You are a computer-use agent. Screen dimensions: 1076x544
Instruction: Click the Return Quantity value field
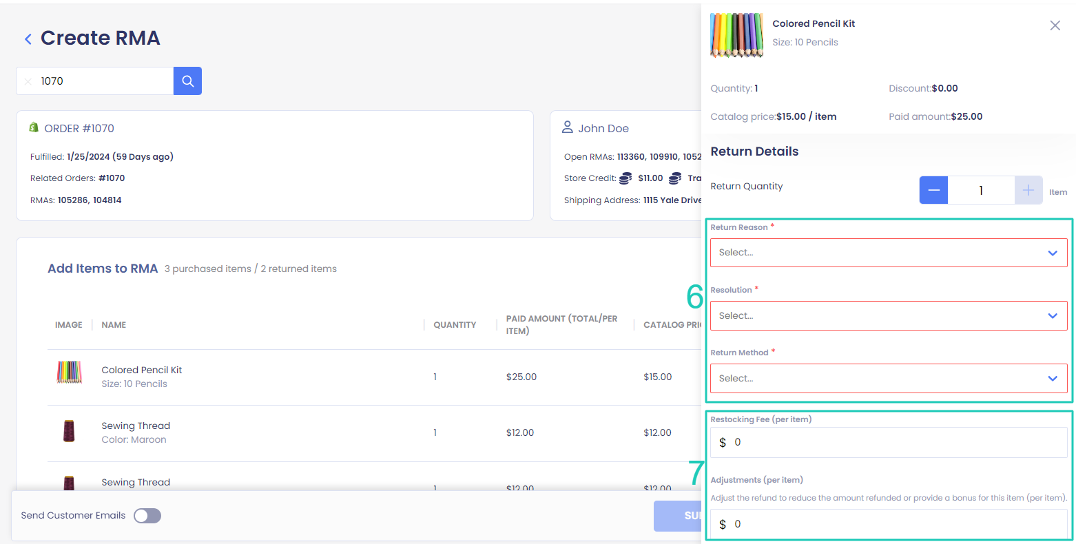pos(981,190)
